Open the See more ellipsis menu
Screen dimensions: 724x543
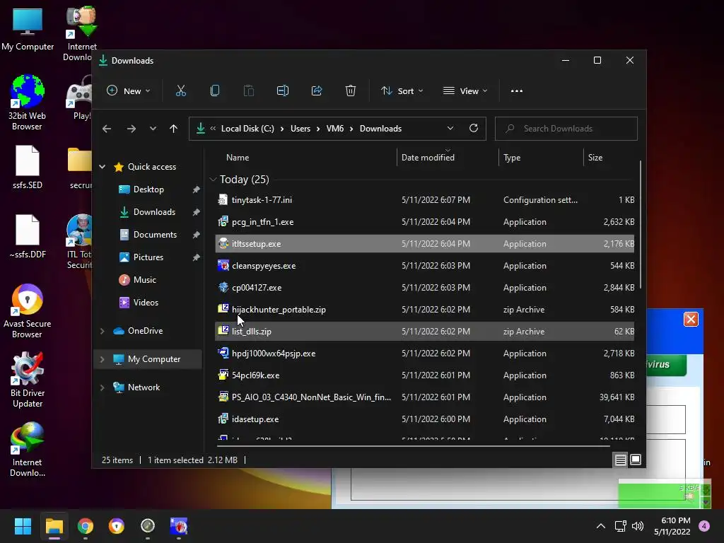pyautogui.click(x=517, y=91)
